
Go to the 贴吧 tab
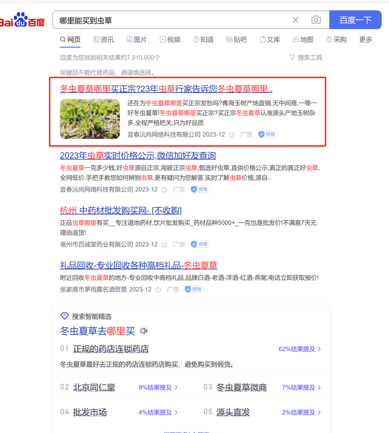click(x=236, y=40)
